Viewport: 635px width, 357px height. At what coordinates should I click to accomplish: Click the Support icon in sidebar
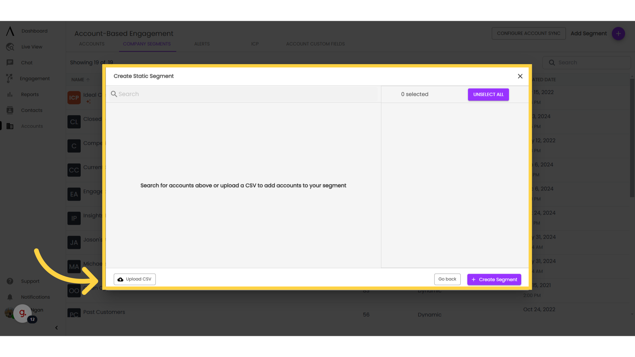10,281
